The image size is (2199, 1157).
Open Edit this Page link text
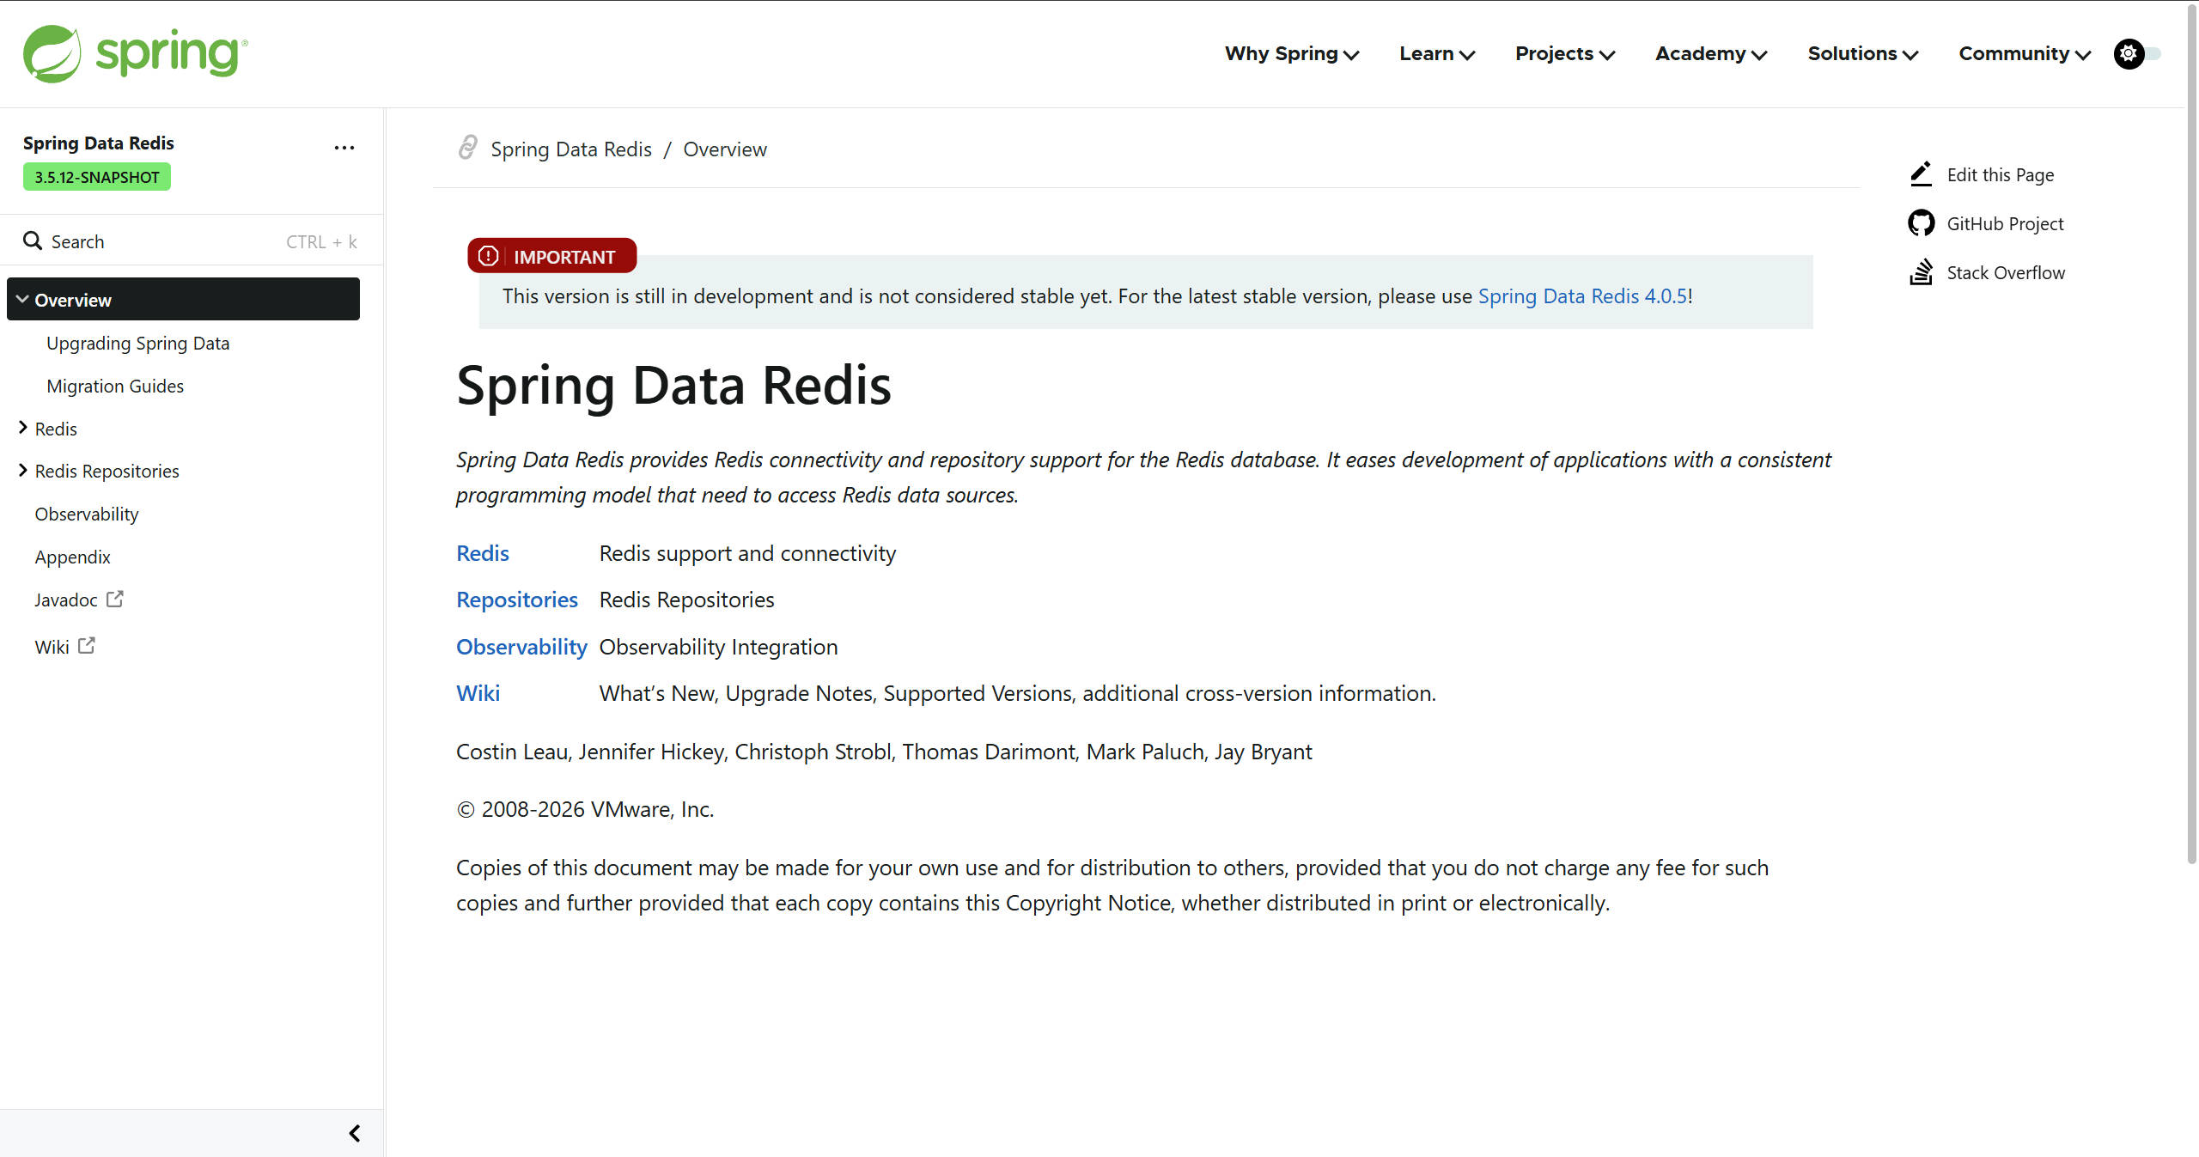click(2000, 174)
